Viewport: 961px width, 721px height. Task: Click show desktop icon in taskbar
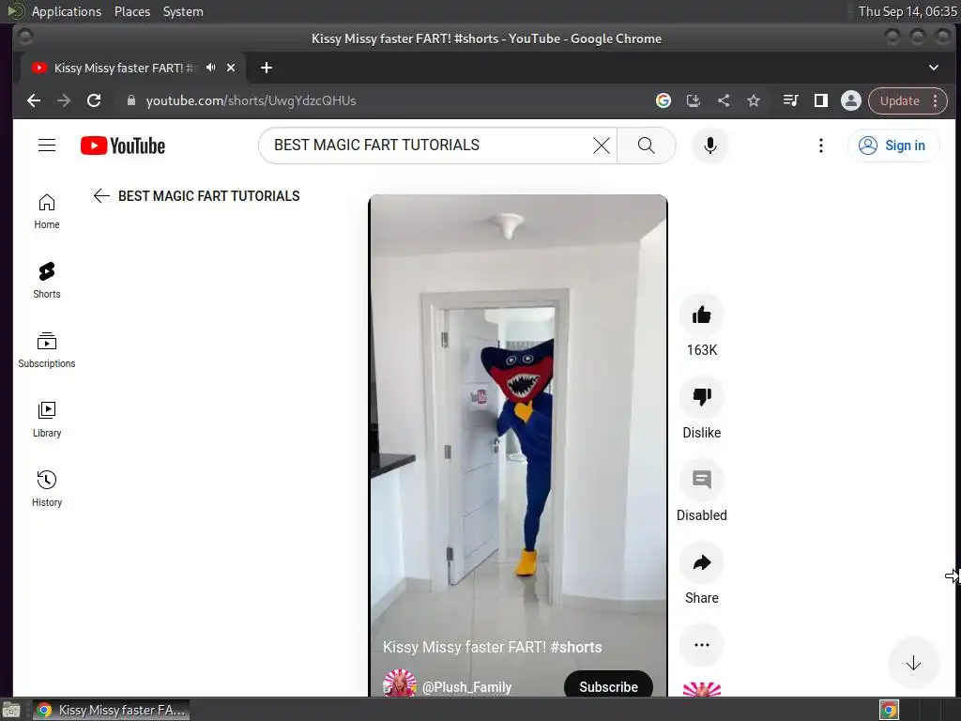pyautogui.click(x=11, y=710)
